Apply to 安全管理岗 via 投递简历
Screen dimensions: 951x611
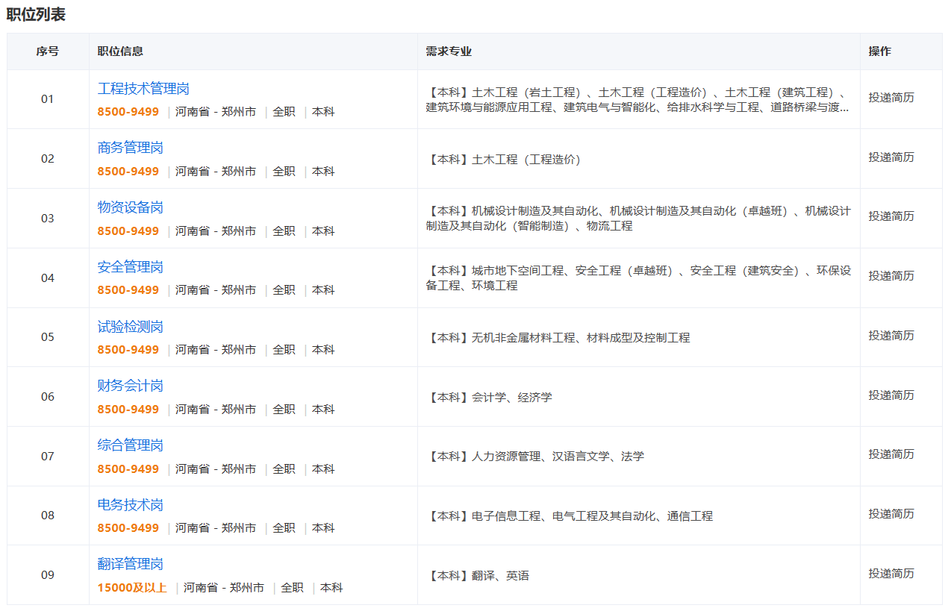891,276
